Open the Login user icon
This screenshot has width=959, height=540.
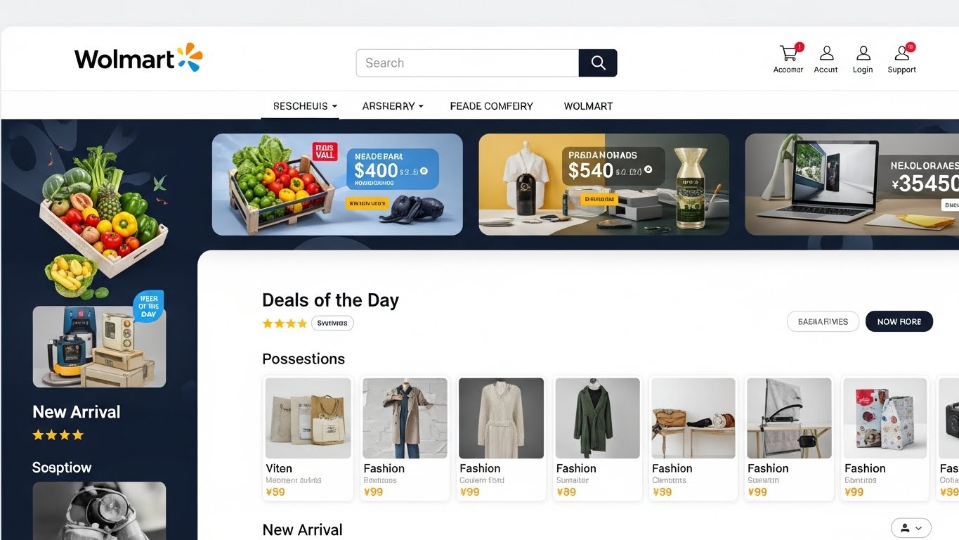pyautogui.click(x=863, y=53)
